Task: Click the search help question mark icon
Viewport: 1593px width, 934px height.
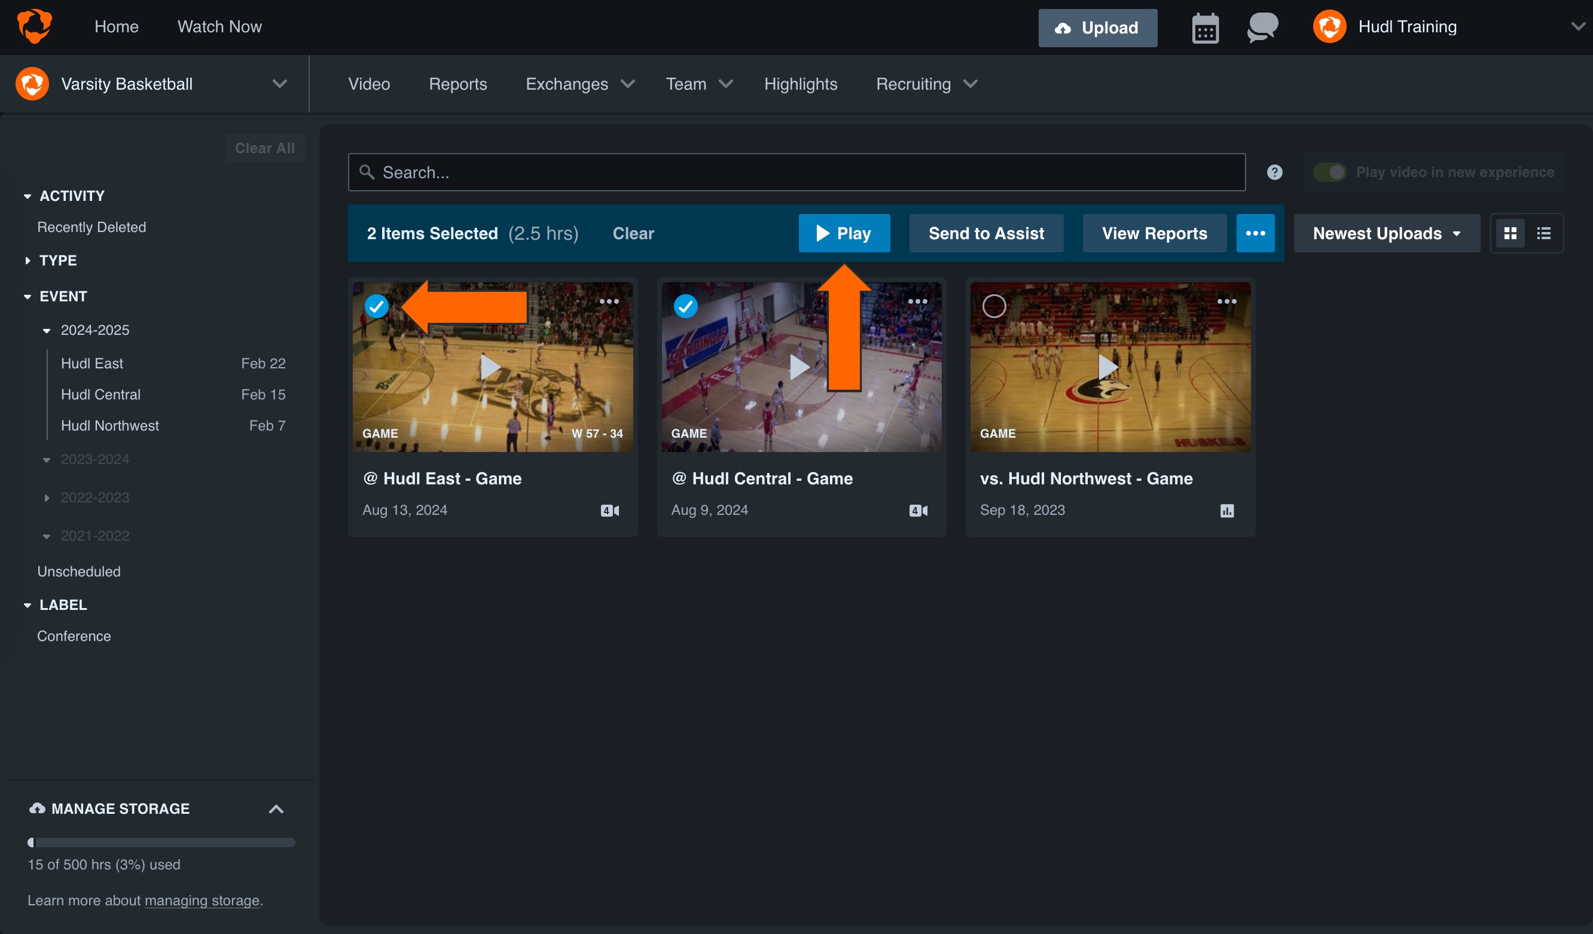Action: point(1274,172)
